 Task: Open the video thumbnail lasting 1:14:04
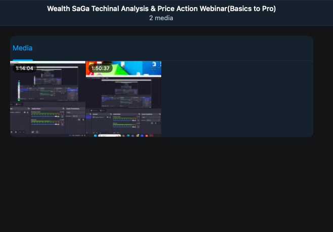click(x=48, y=99)
